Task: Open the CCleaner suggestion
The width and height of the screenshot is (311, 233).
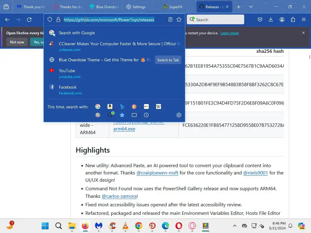Action: click(x=114, y=46)
